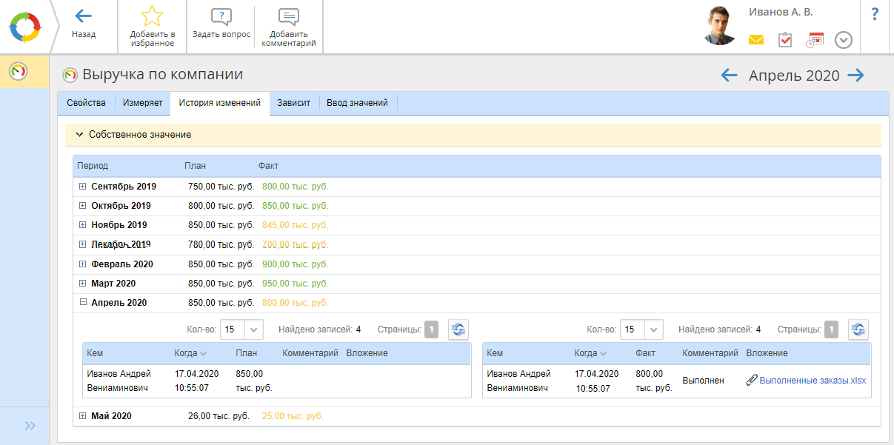
Task: Switch to the Ввод значений tab
Action: [x=357, y=103]
